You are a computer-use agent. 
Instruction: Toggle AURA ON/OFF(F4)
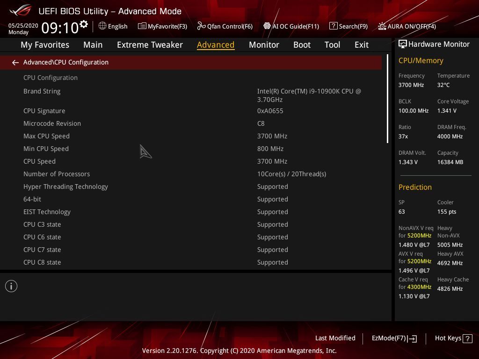[x=407, y=26]
